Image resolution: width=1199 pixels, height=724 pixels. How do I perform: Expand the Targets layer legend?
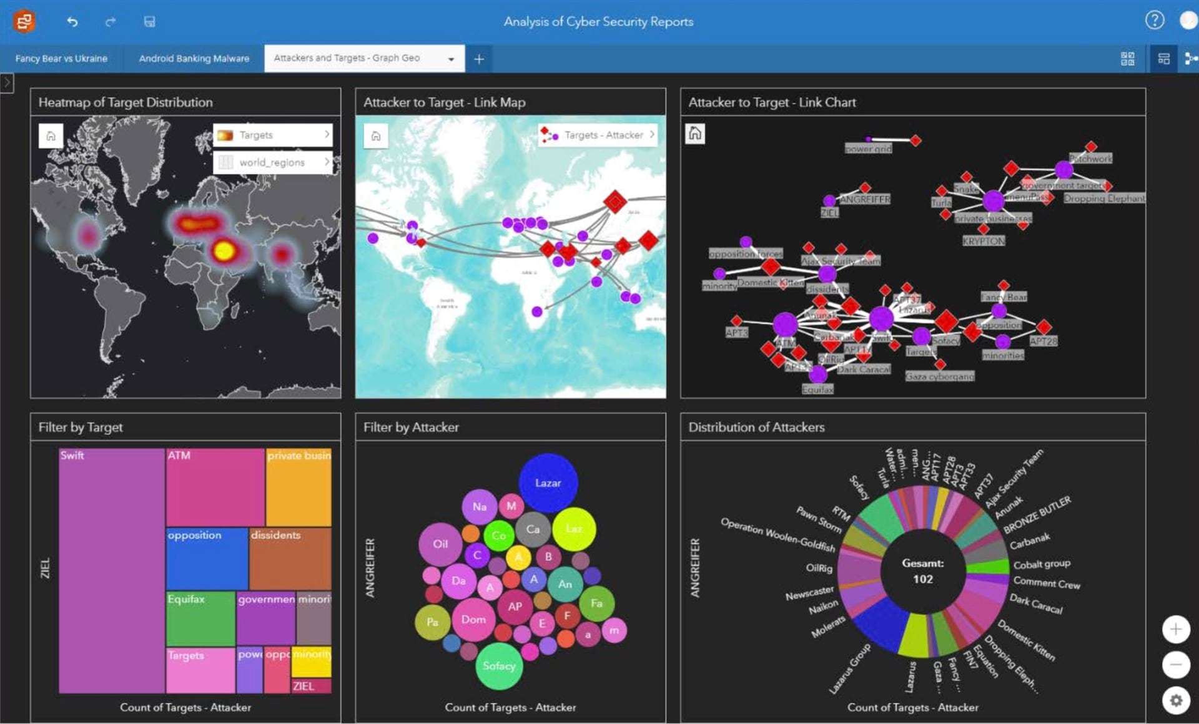(327, 135)
